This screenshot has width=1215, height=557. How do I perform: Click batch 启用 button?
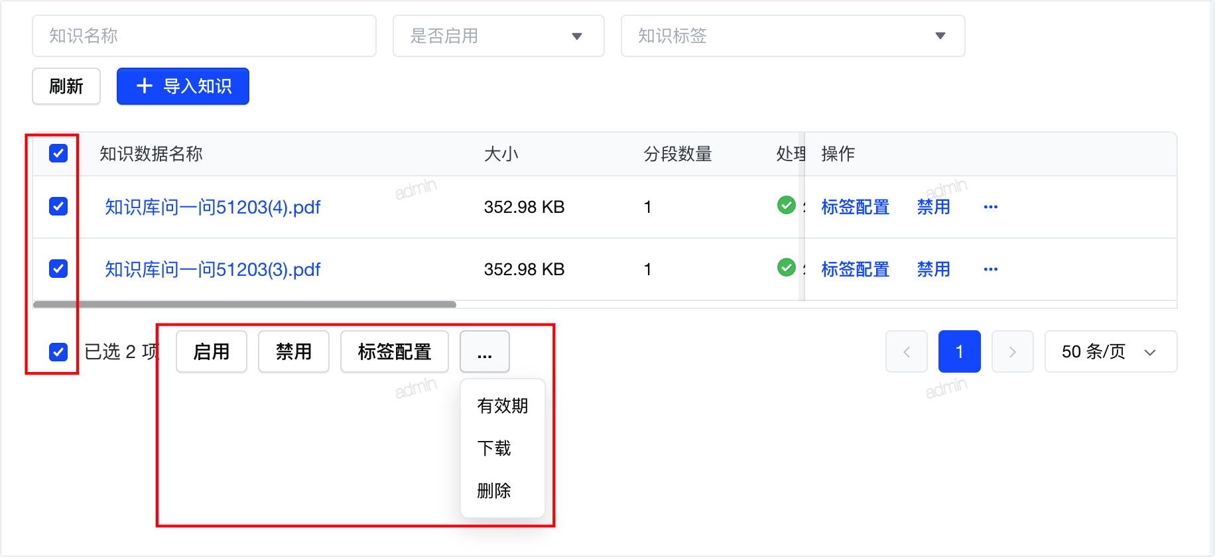tap(212, 351)
